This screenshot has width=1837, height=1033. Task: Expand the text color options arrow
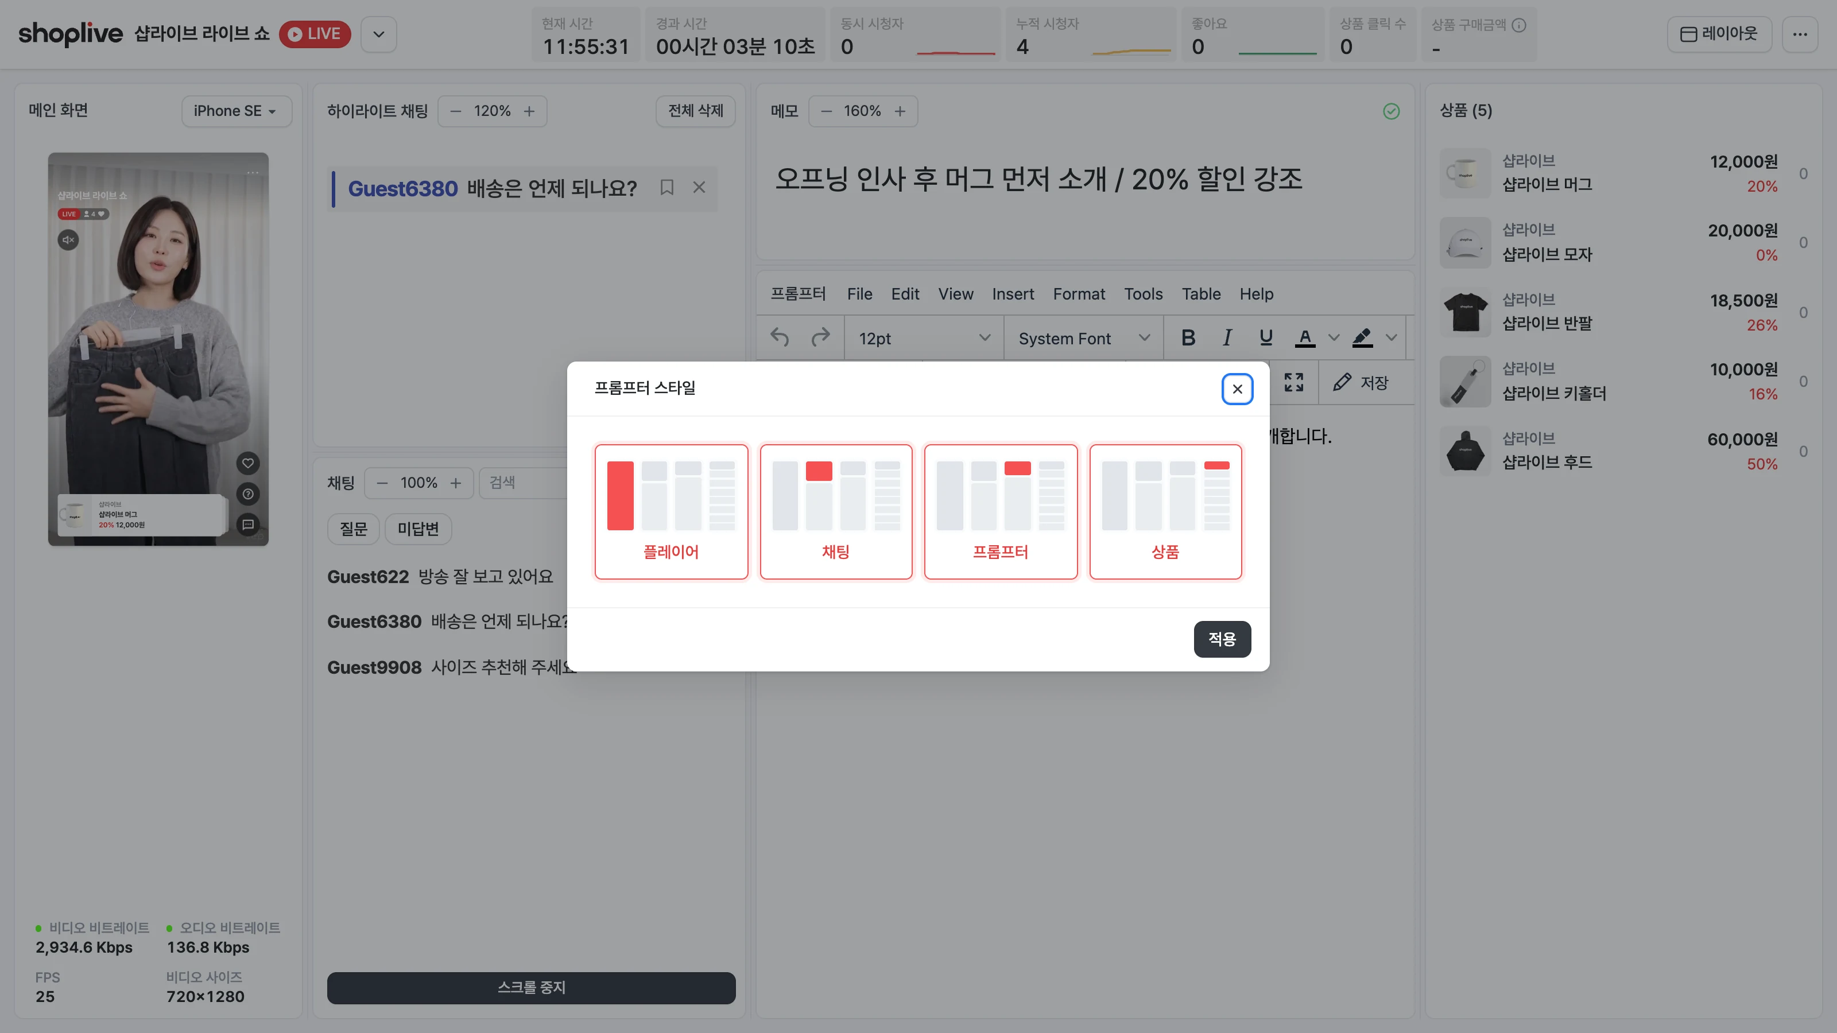pos(1334,338)
